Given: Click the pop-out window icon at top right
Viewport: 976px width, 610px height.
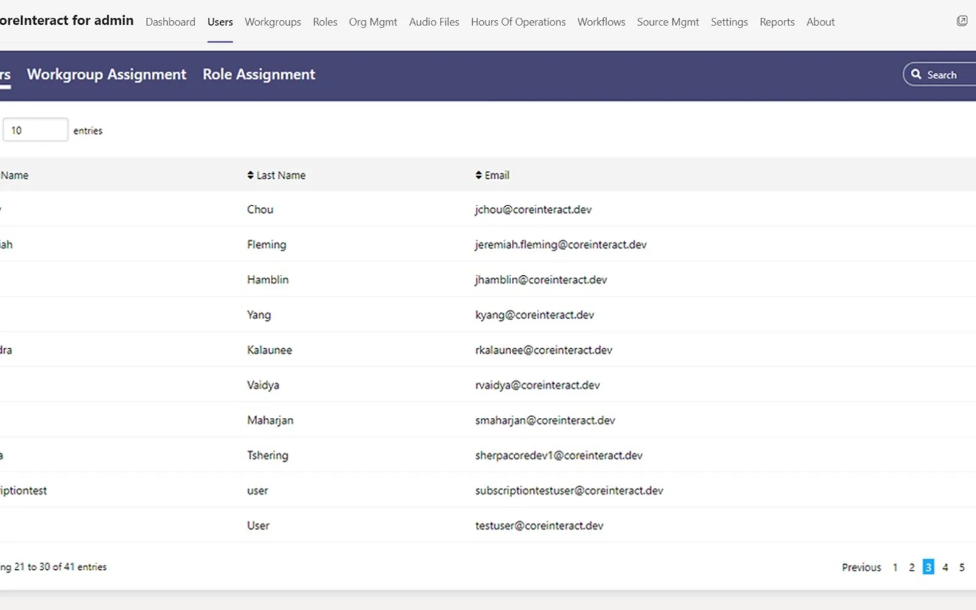Looking at the screenshot, I should click(962, 21).
